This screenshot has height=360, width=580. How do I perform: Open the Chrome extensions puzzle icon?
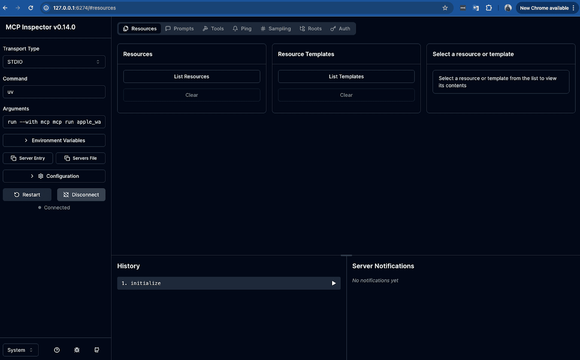(x=489, y=8)
